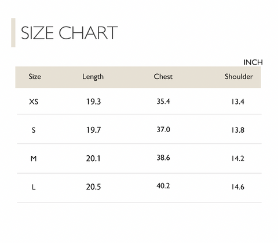278x243 pixels.
Task: Select the M size row label
Action: (x=34, y=159)
